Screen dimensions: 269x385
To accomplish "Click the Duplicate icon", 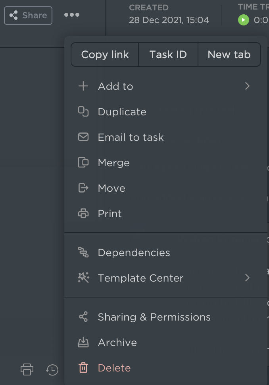I will [x=83, y=111].
